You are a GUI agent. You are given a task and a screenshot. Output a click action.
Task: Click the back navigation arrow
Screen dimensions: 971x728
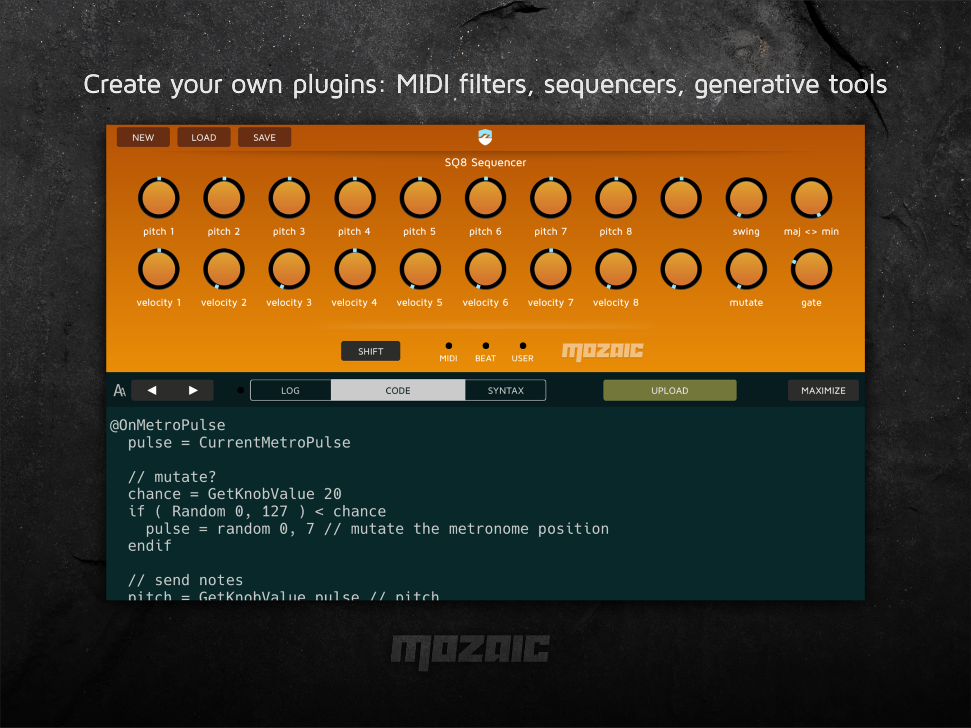point(152,390)
